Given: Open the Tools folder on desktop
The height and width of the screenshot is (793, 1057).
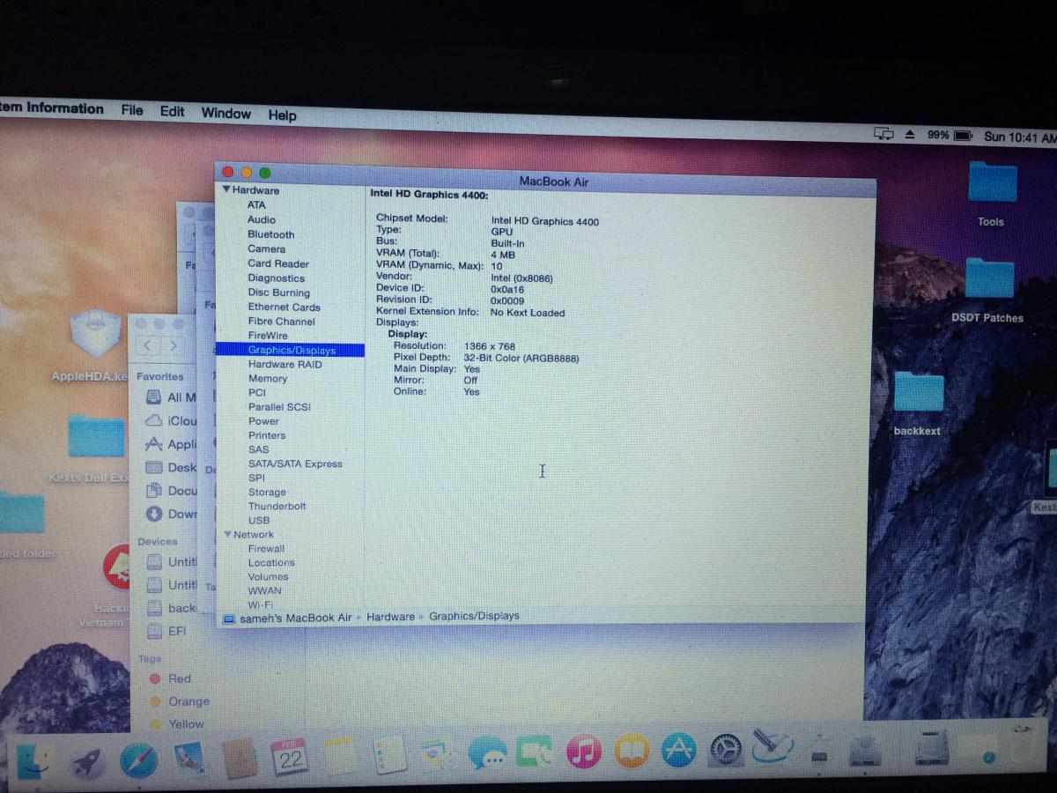Looking at the screenshot, I should coord(992,185).
